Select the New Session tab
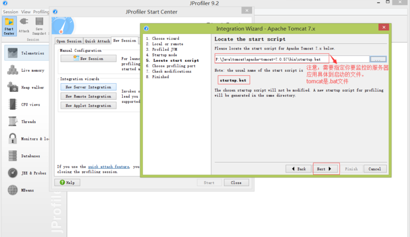The image size is (410, 237). point(125,41)
